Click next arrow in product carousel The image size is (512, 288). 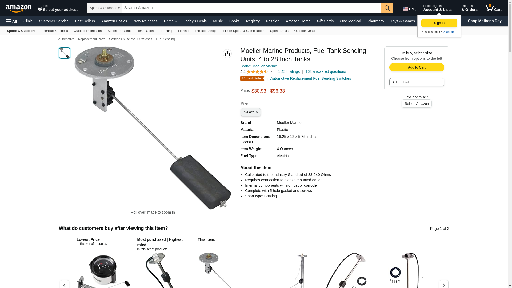click(444, 285)
